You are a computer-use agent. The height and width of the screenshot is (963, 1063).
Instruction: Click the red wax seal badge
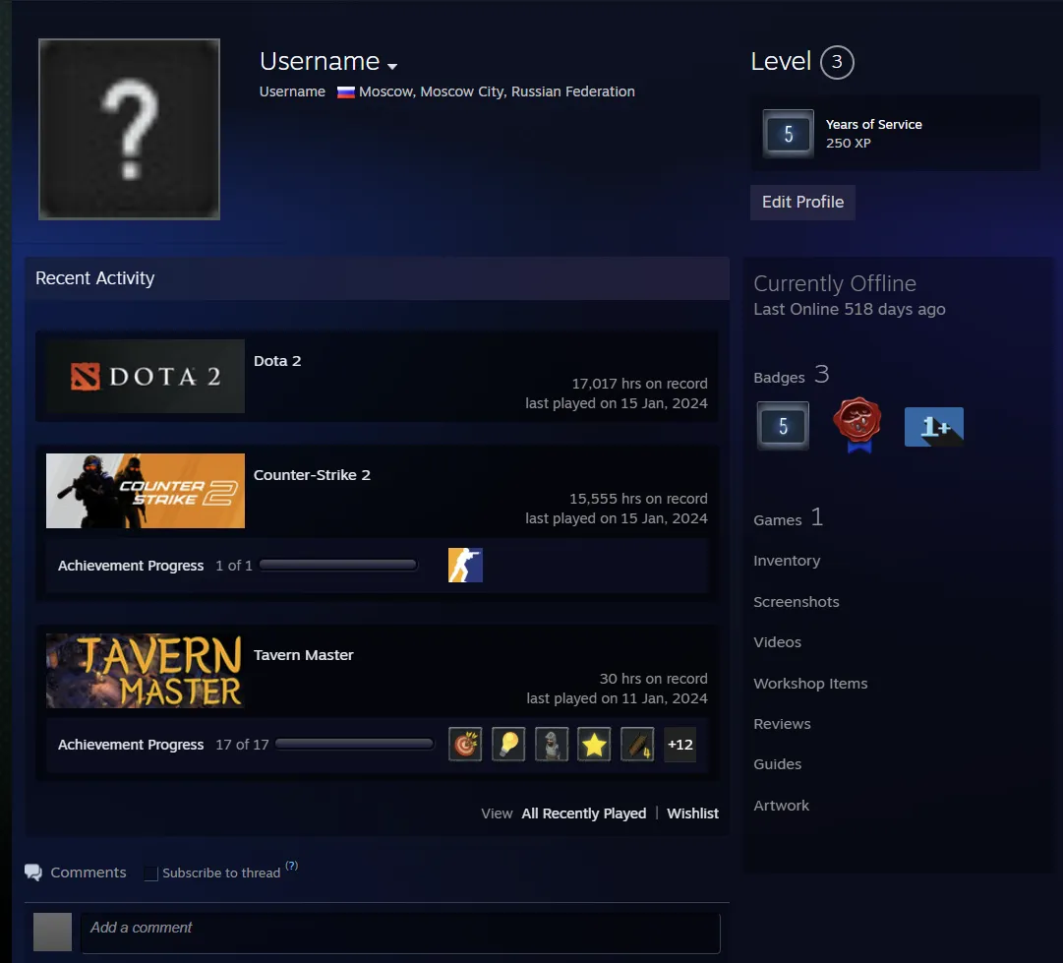coord(856,426)
